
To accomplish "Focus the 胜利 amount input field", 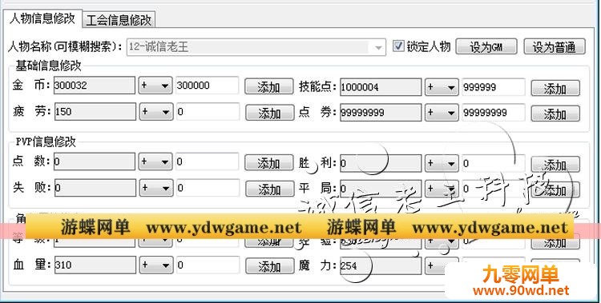I will [x=494, y=163].
